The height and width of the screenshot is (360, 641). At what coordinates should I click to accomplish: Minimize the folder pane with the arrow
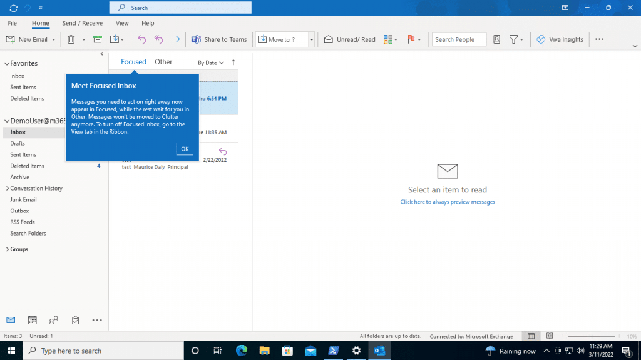(x=102, y=54)
